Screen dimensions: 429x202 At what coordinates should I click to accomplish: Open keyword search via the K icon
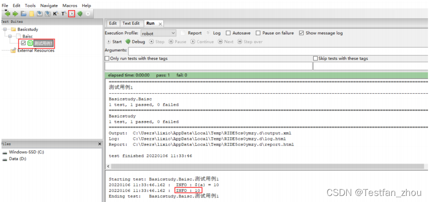click(56, 14)
